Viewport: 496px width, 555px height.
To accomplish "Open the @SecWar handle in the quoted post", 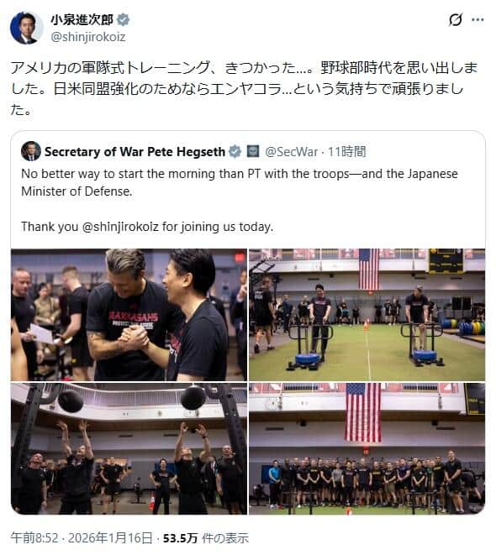I will pyautogui.click(x=291, y=152).
